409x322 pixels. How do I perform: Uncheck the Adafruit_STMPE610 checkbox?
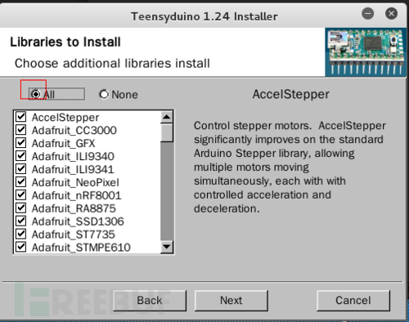pyautogui.click(x=21, y=247)
